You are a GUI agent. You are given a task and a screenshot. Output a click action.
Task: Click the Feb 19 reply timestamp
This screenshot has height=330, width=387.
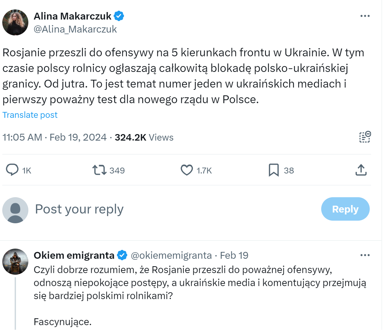(234, 255)
